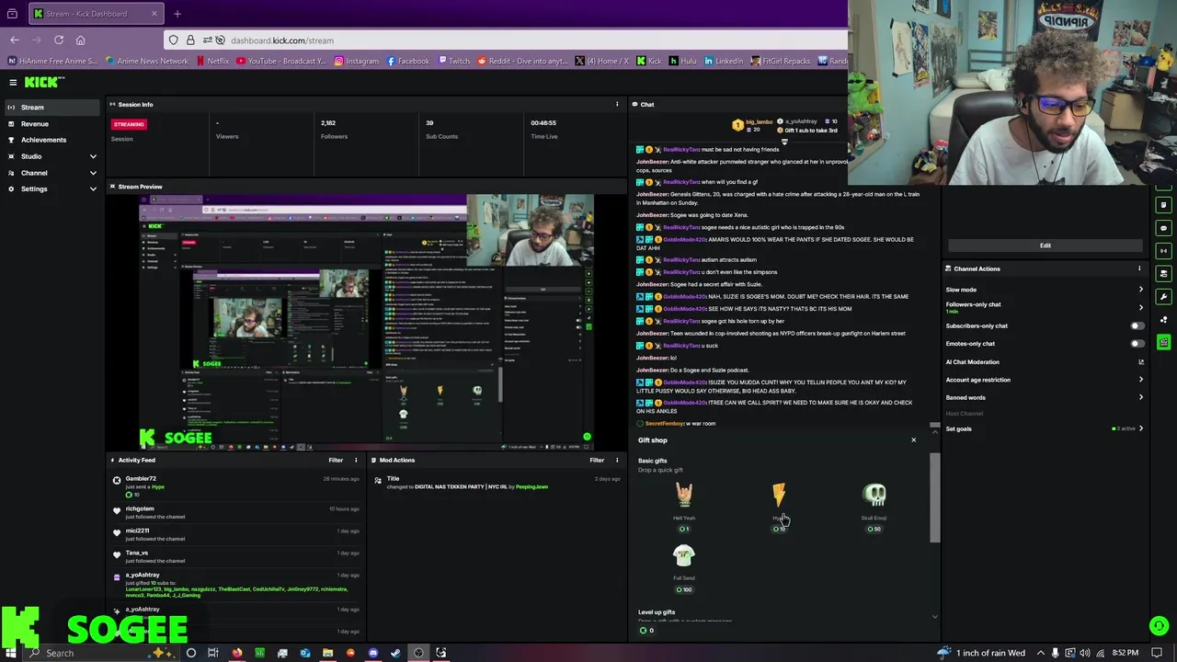Open Mod Actions Filter dropdown
Image resolution: width=1177 pixels, height=662 pixels.
(x=597, y=460)
